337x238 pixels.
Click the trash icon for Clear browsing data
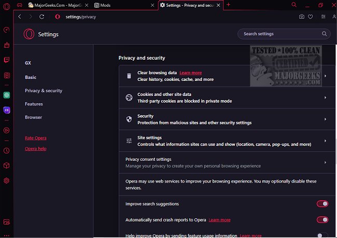pyautogui.click(x=129, y=76)
